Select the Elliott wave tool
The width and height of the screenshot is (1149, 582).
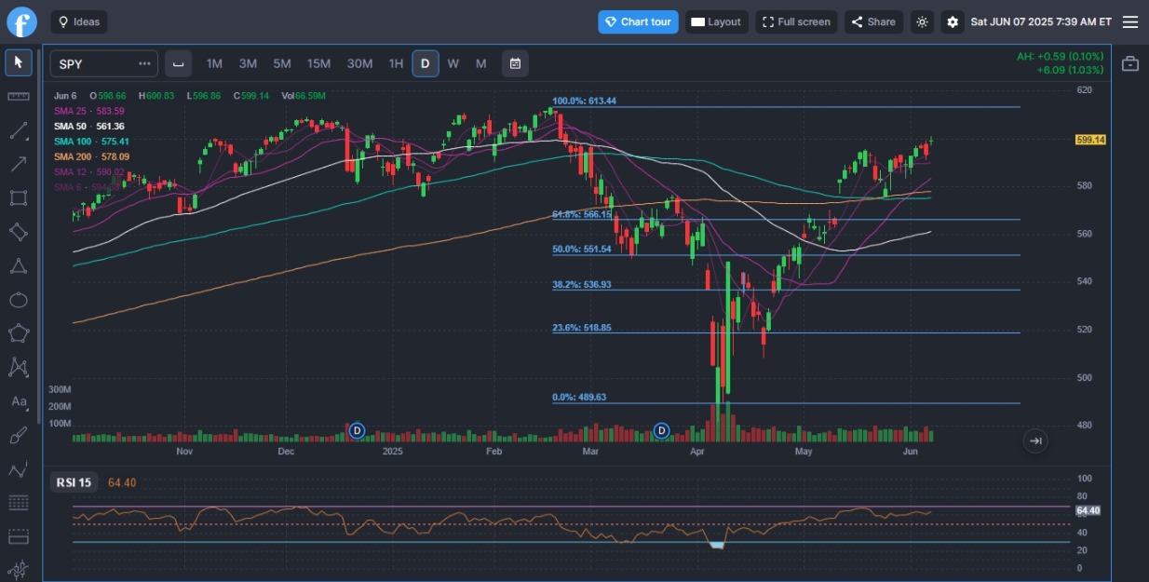(19, 469)
